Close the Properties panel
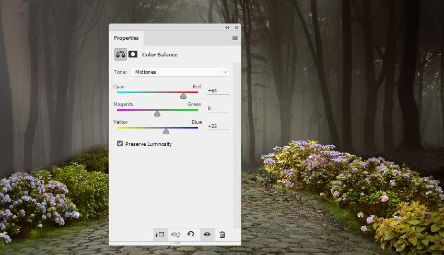 (237, 28)
